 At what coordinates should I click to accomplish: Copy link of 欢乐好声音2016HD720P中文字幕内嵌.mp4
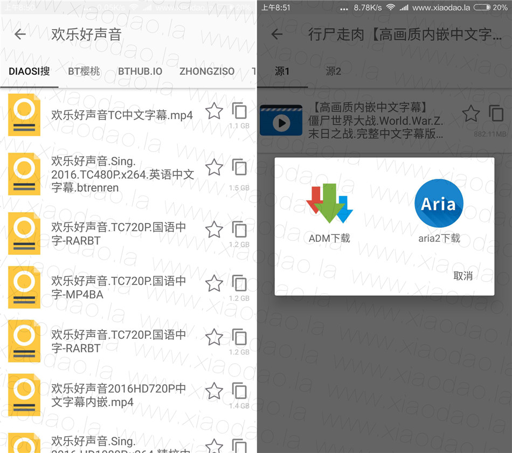click(x=239, y=391)
